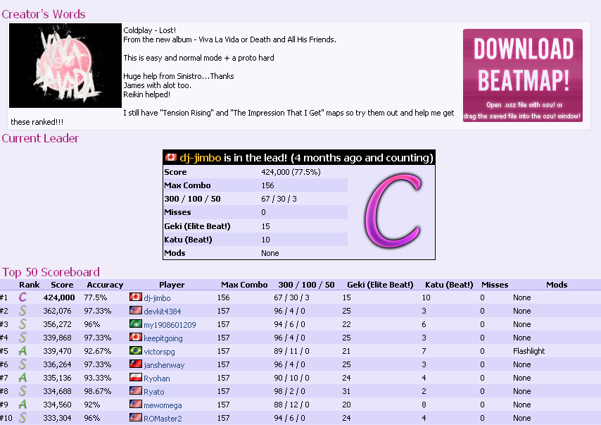Click the Flashlight mod in victorspg's row
This screenshot has width=601, height=425.
(x=529, y=351)
